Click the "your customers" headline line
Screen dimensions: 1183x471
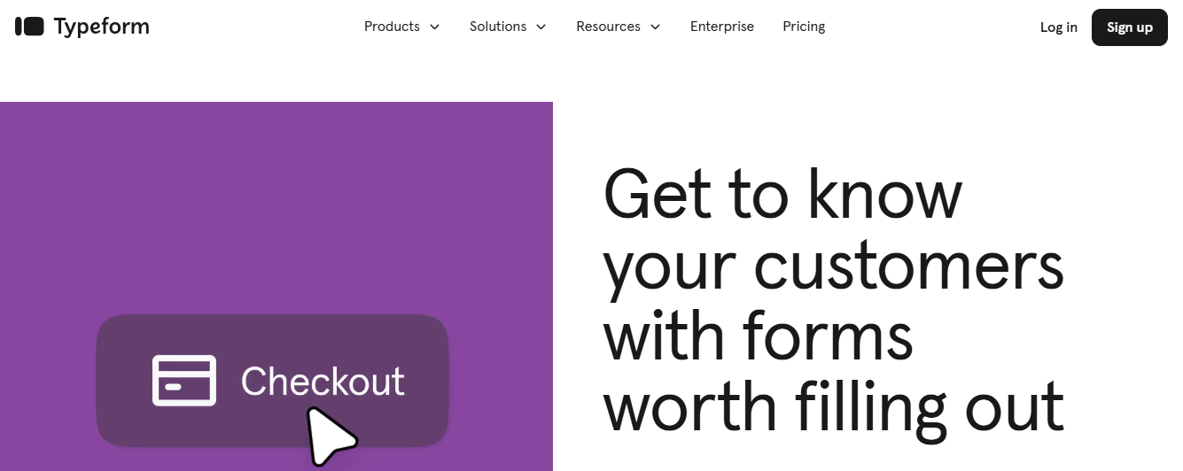(833, 266)
